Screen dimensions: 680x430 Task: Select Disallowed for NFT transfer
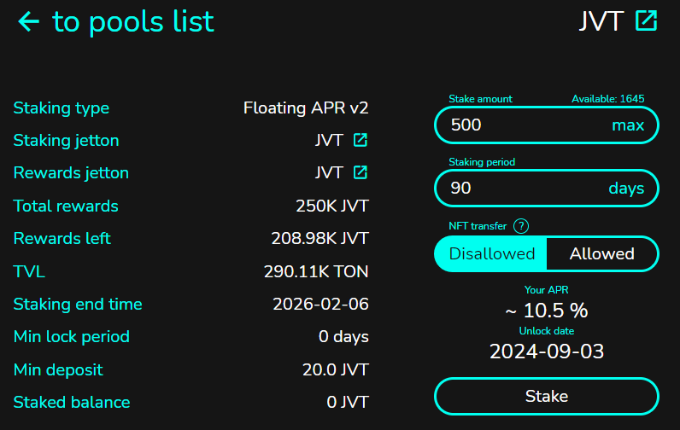(x=491, y=254)
